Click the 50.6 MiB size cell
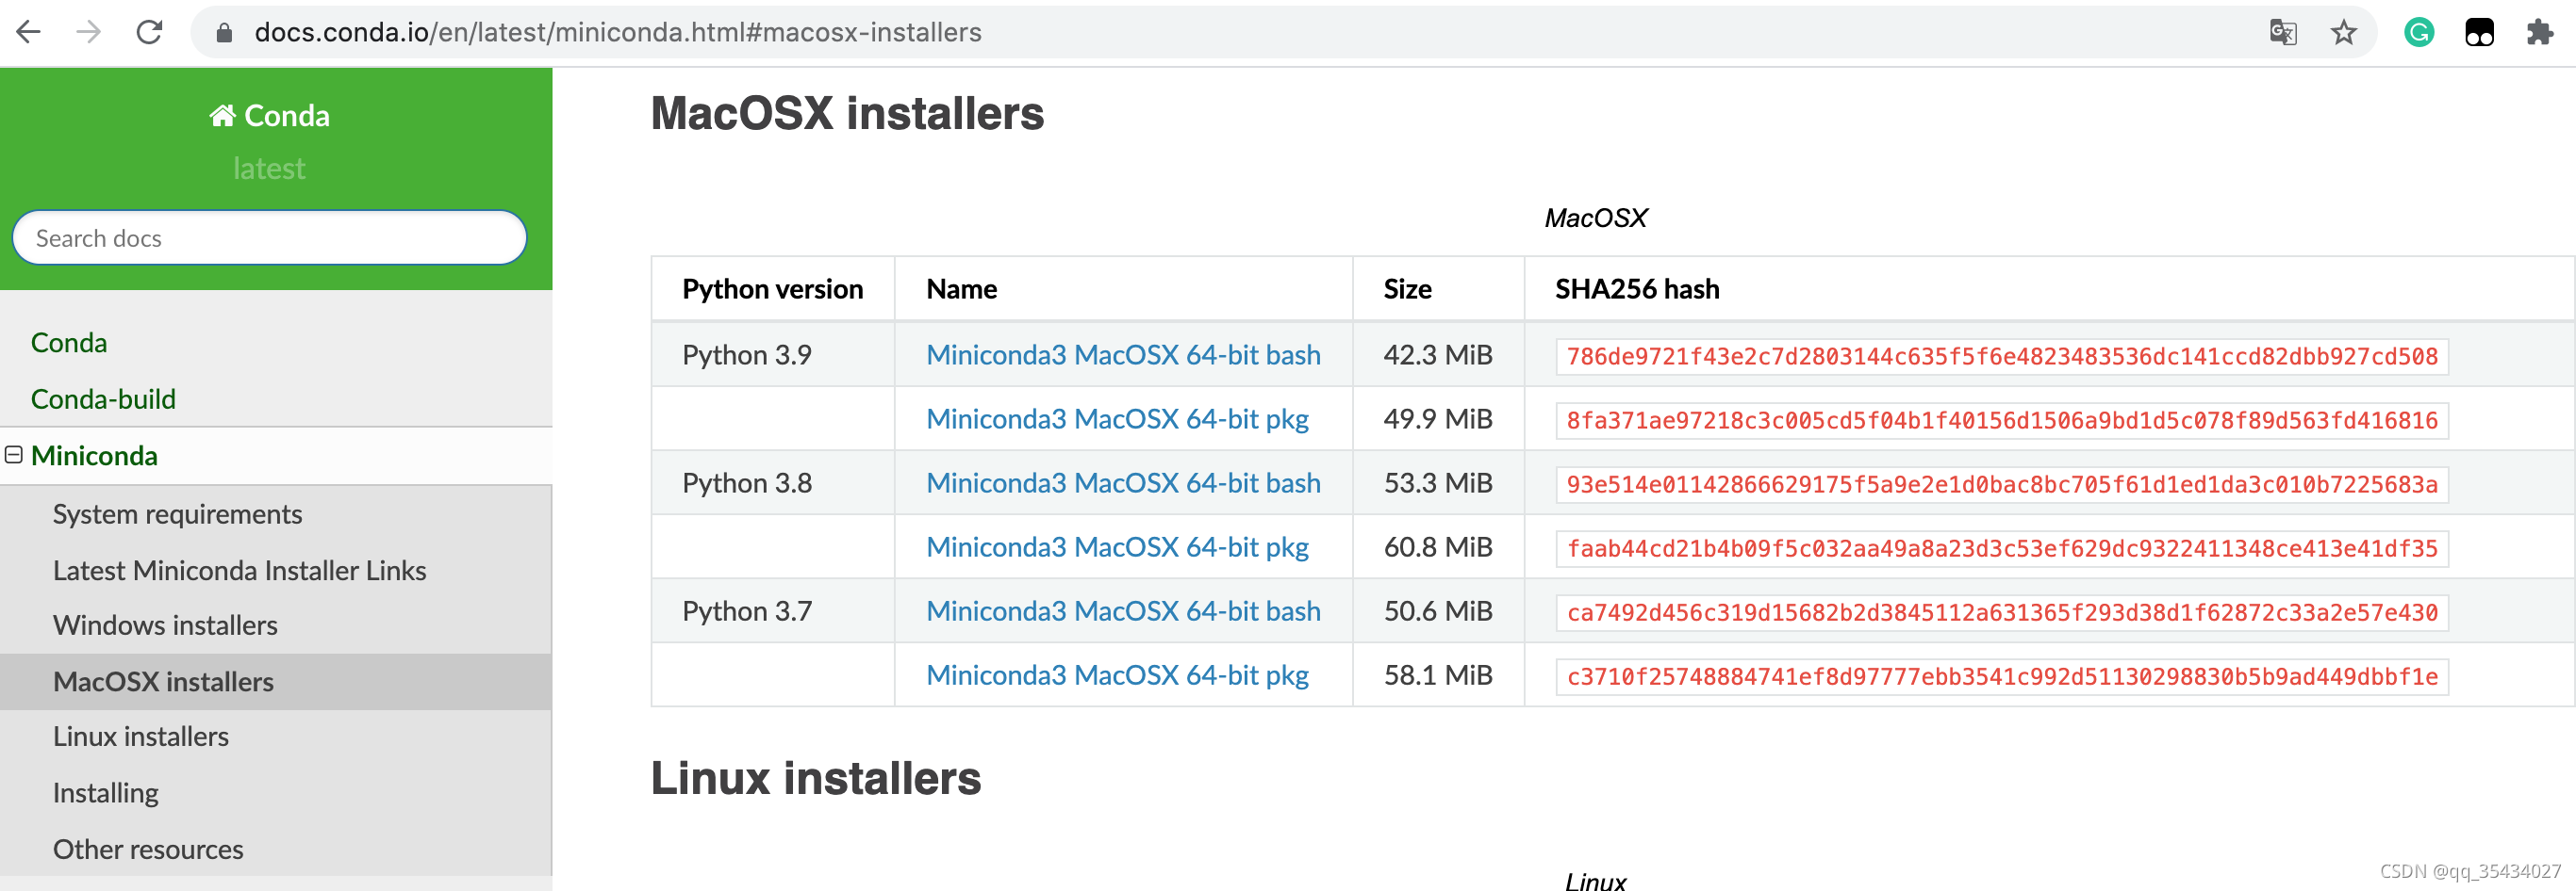 pos(1438,611)
